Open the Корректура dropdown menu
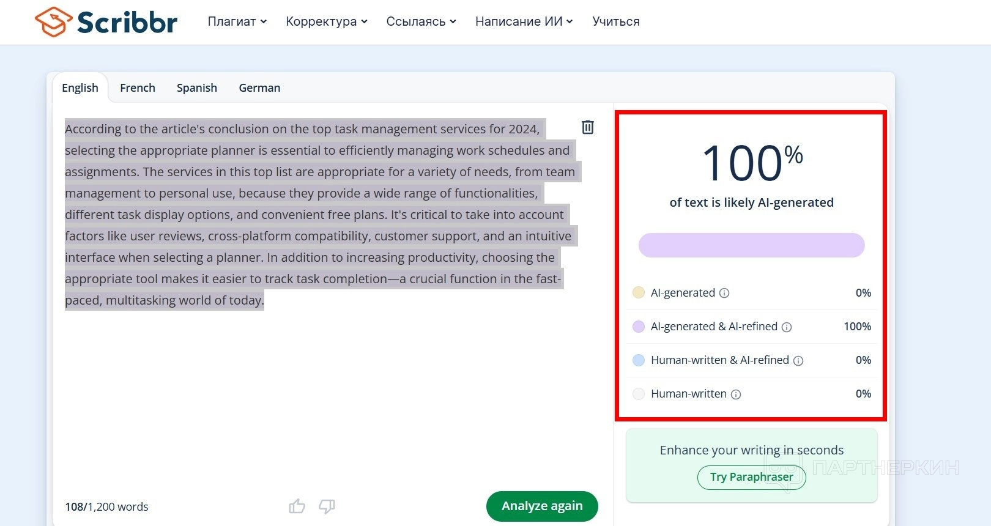Screen dimensions: 991x526 point(327,21)
